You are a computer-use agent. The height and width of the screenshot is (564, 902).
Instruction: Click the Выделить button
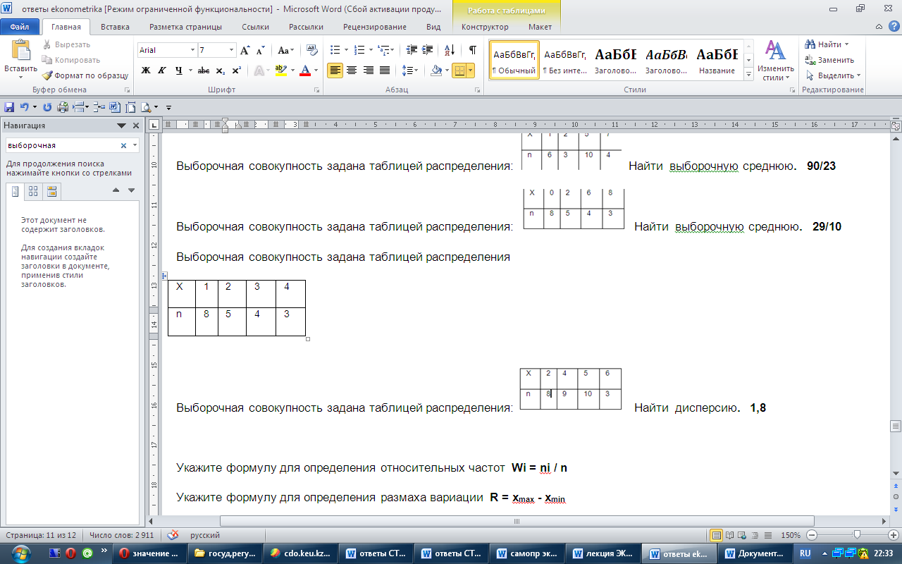pyautogui.click(x=833, y=75)
